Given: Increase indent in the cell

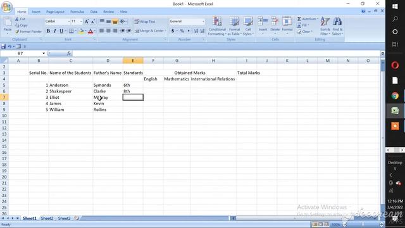Looking at the screenshot, I should coord(129,31).
